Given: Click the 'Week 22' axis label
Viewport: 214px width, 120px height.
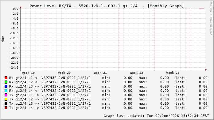Looking at the screenshot, I should (x=137, y=73).
